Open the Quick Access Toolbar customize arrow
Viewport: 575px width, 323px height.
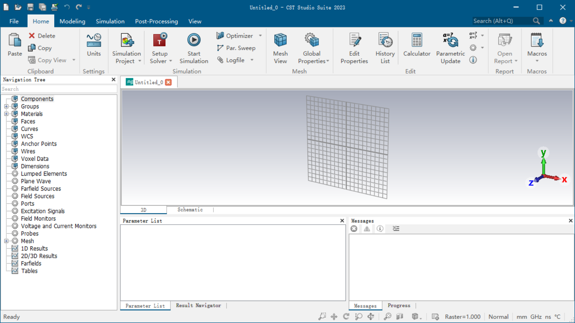pos(89,7)
